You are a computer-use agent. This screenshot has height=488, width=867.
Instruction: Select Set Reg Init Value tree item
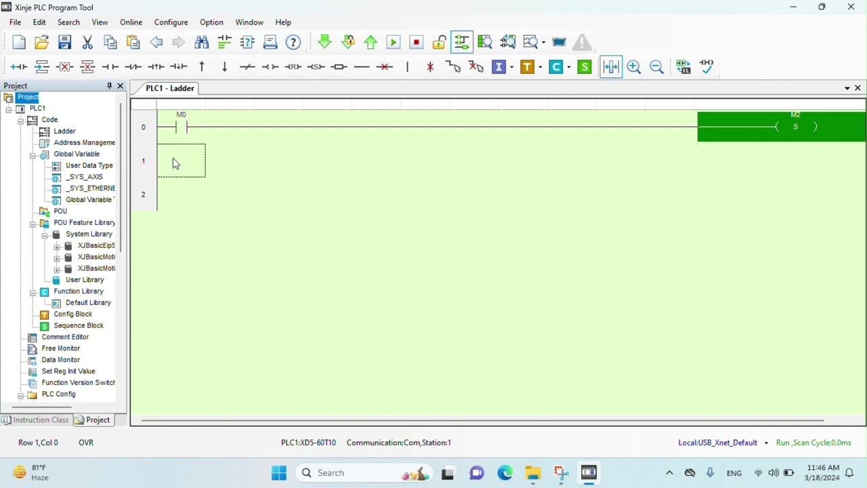[x=68, y=371]
